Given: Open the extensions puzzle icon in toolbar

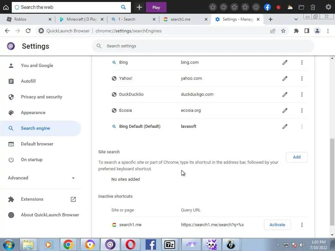Looking at the screenshot, I should [x=296, y=31].
